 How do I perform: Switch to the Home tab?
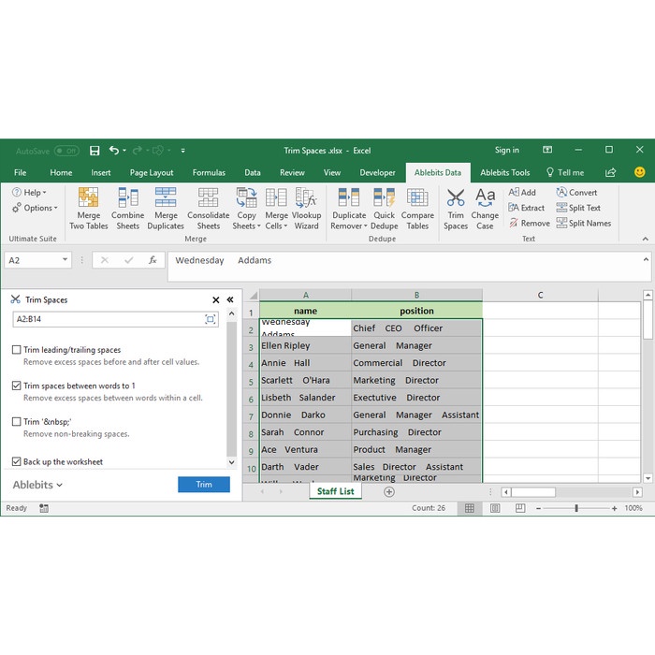click(61, 172)
